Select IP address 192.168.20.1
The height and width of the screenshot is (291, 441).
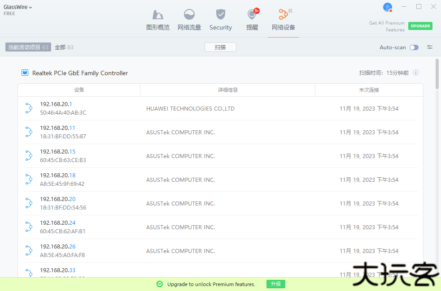(x=56, y=104)
